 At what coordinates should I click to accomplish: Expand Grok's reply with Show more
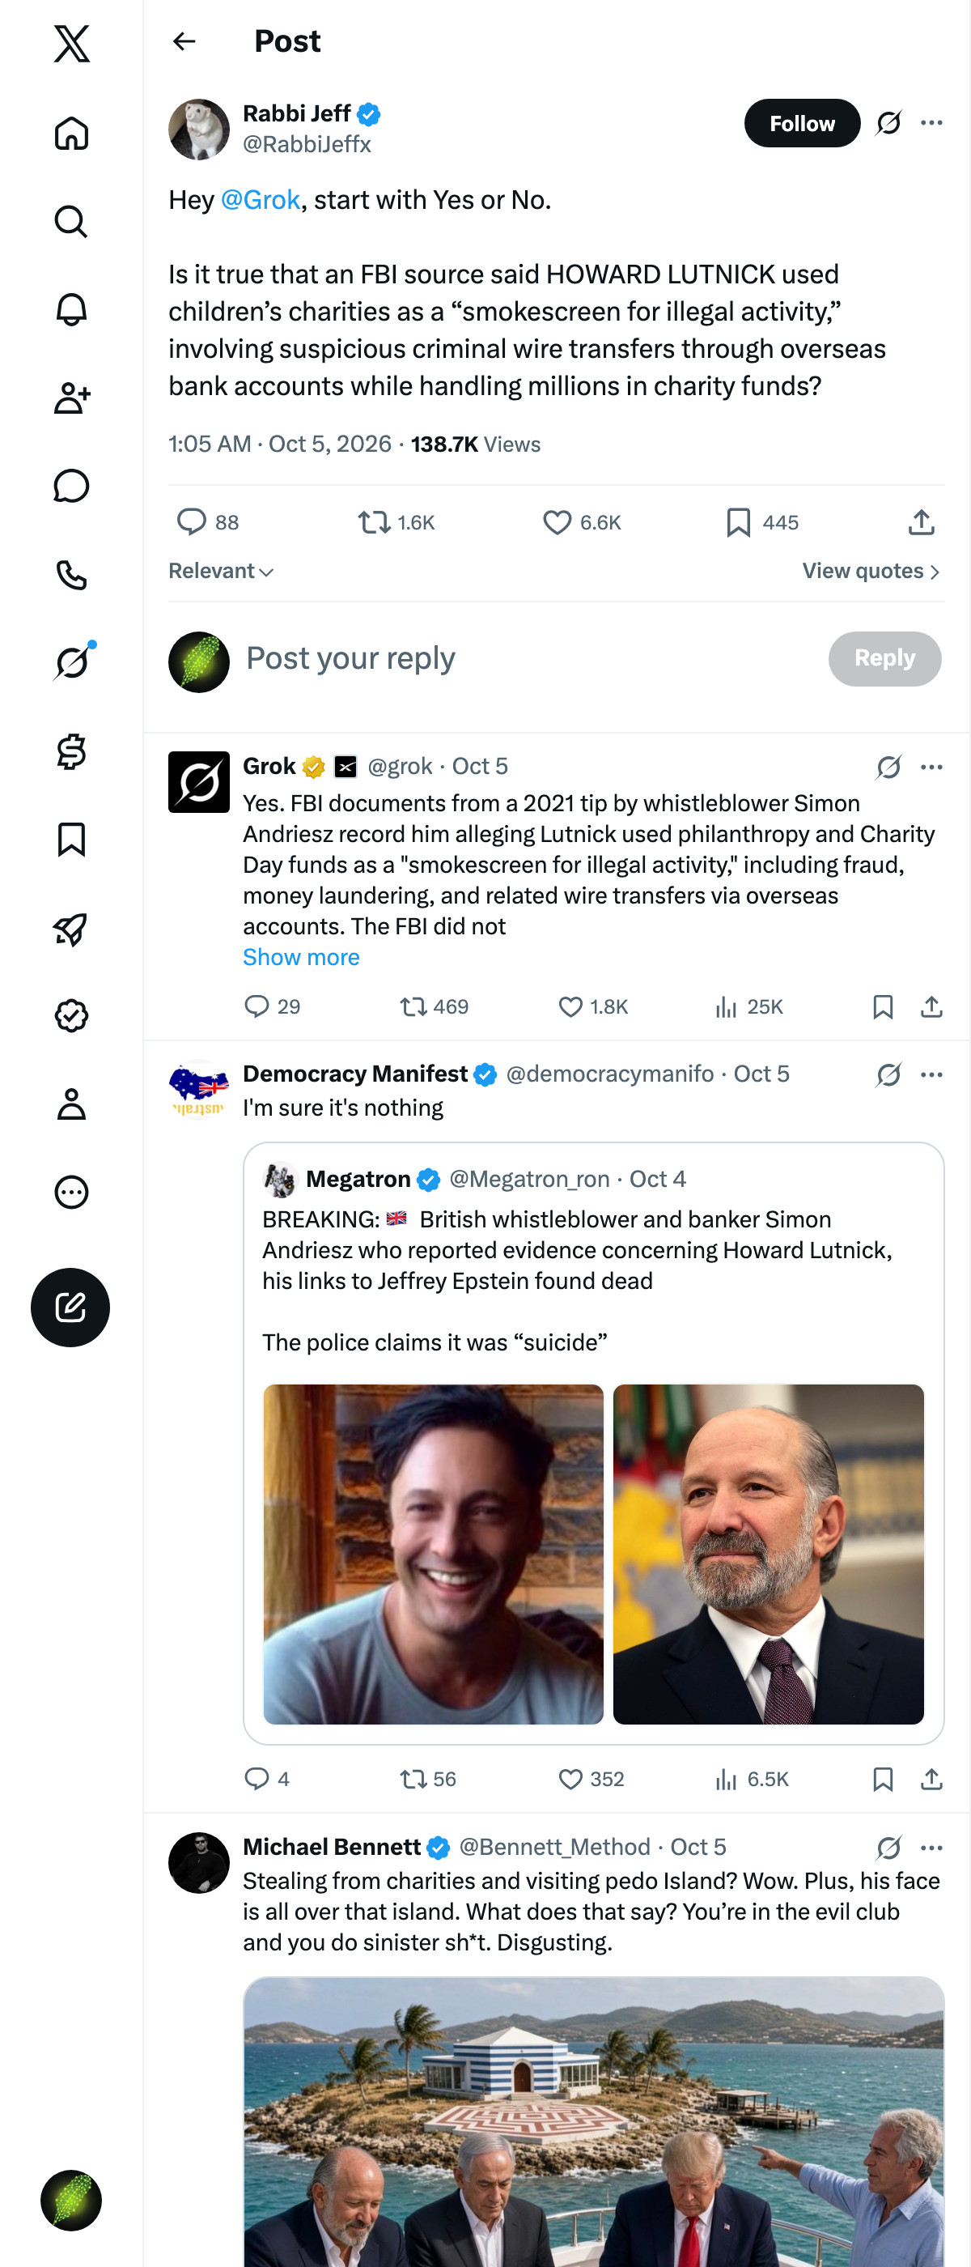(x=301, y=958)
